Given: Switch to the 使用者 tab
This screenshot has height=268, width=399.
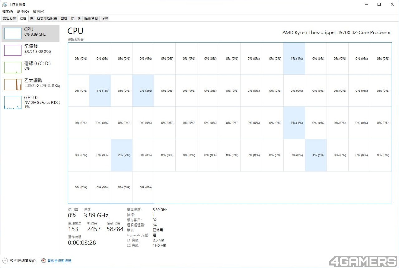Looking at the screenshot, I should (x=76, y=19).
